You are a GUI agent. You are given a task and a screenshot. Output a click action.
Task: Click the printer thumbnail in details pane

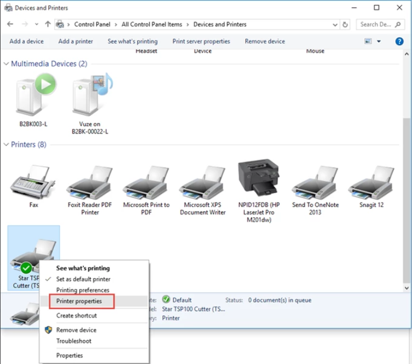[25, 314]
